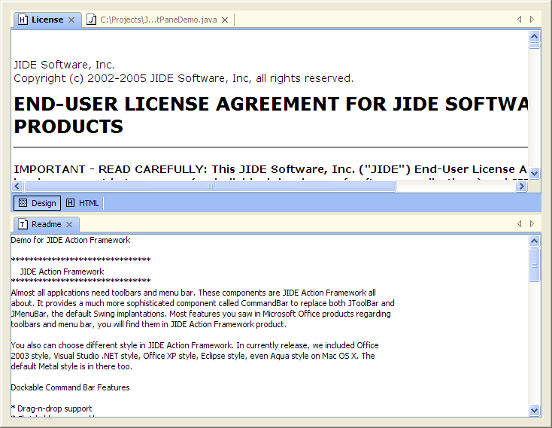Click the '* Drag-n-drop support' line
552x428 pixels.
point(51,408)
